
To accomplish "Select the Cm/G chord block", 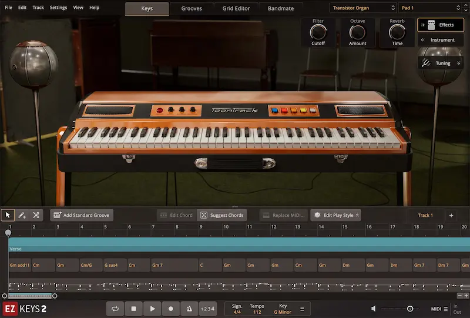I will pyautogui.click(x=91, y=265).
